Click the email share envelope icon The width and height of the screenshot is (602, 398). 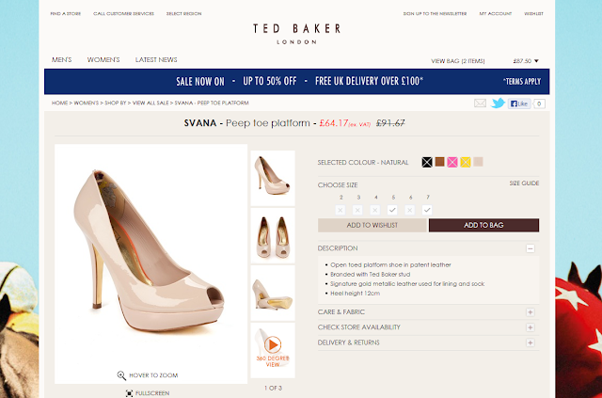(x=480, y=103)
